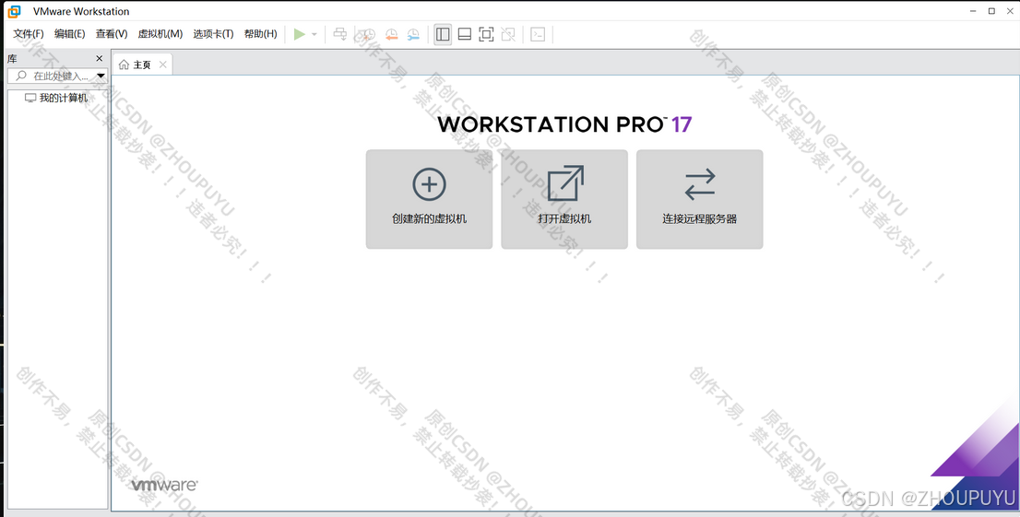Click the revert to snapshot icon
The image size is (1020, 517).
(x=391, y=34)
